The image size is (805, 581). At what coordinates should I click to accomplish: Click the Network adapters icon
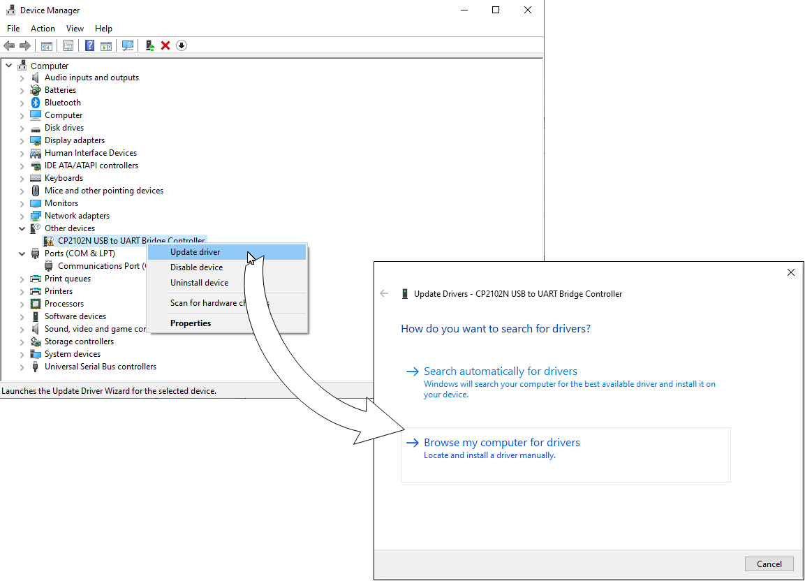coord(36,216)
